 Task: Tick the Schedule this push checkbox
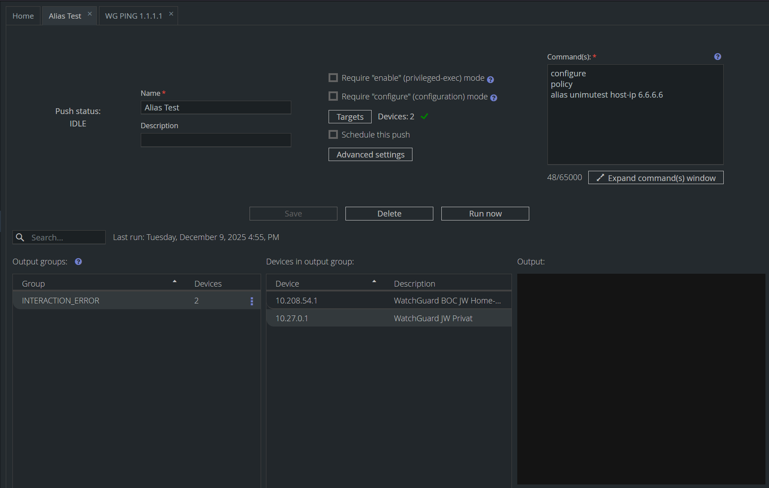pyautogui.click(x=333, y=134)
